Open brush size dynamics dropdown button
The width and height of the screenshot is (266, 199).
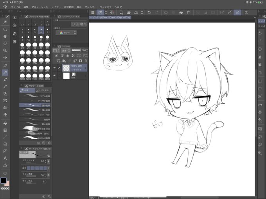coord(49,161)
